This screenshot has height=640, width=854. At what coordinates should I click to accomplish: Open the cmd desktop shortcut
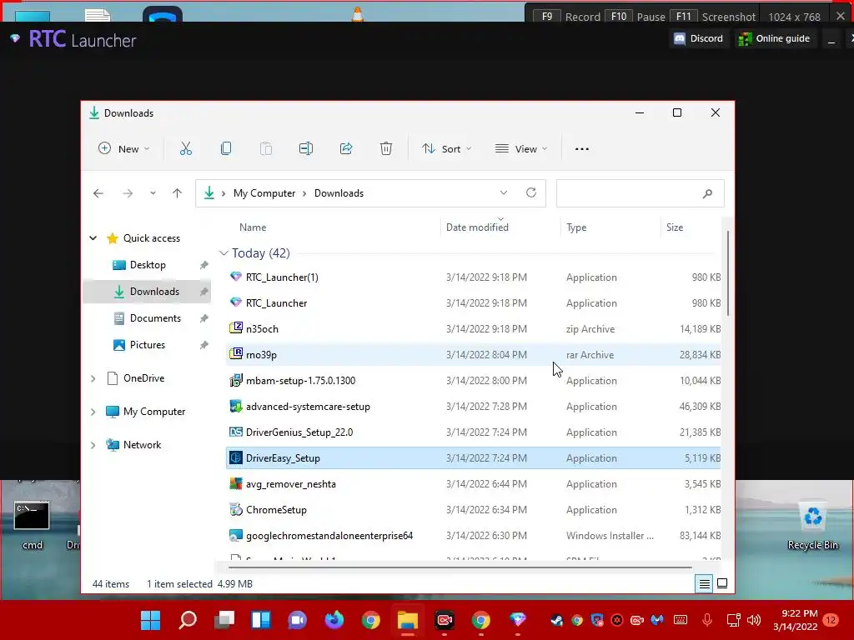(x=33, y=525)
